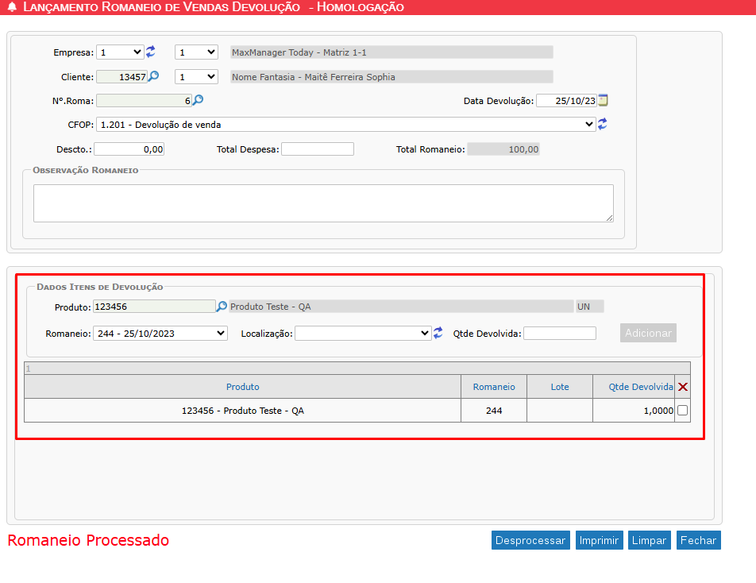Open the Romaneio 244 dropdown

coord(160,334)
